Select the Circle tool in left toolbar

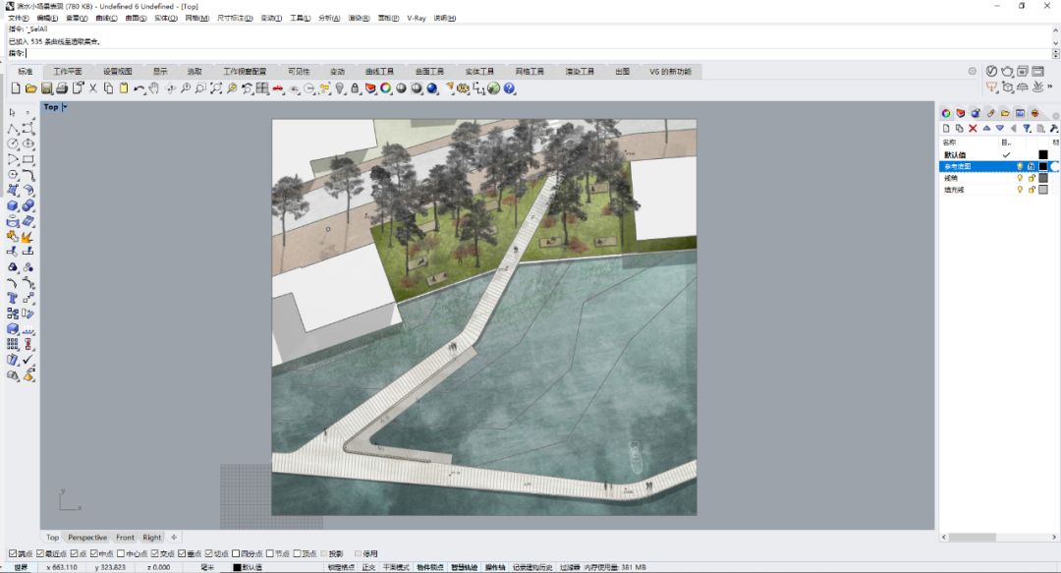13,143
